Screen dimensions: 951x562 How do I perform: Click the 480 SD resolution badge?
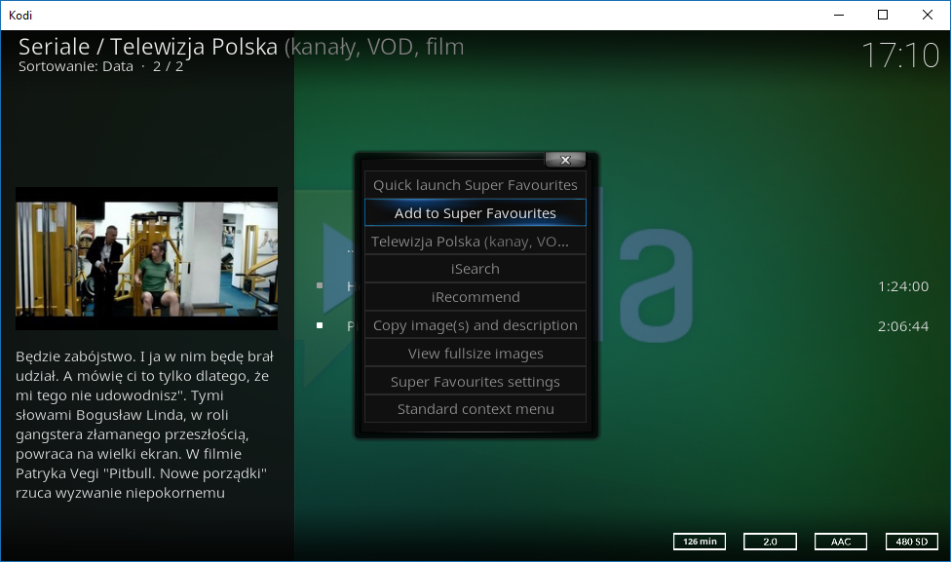(912, 542)
